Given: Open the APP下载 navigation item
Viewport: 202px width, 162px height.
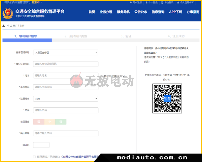Looking at the screenshot, I should [x=175, y=12].
